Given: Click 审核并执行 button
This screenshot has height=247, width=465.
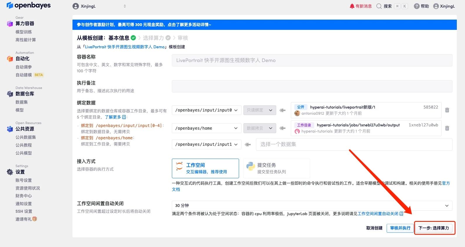Looking at the screenshot, I should pos(400,228).
